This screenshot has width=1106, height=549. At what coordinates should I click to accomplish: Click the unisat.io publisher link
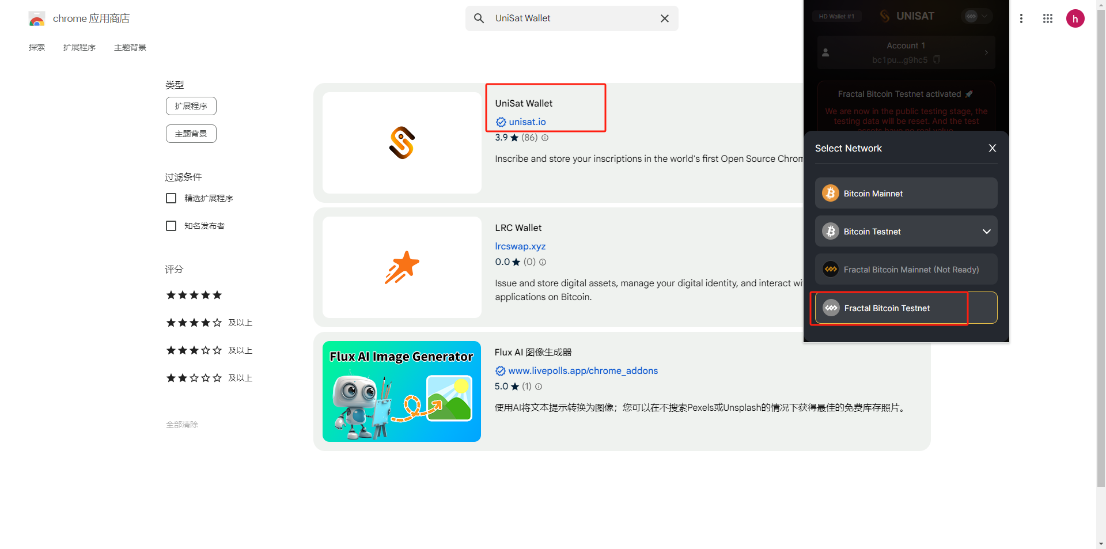527,122
